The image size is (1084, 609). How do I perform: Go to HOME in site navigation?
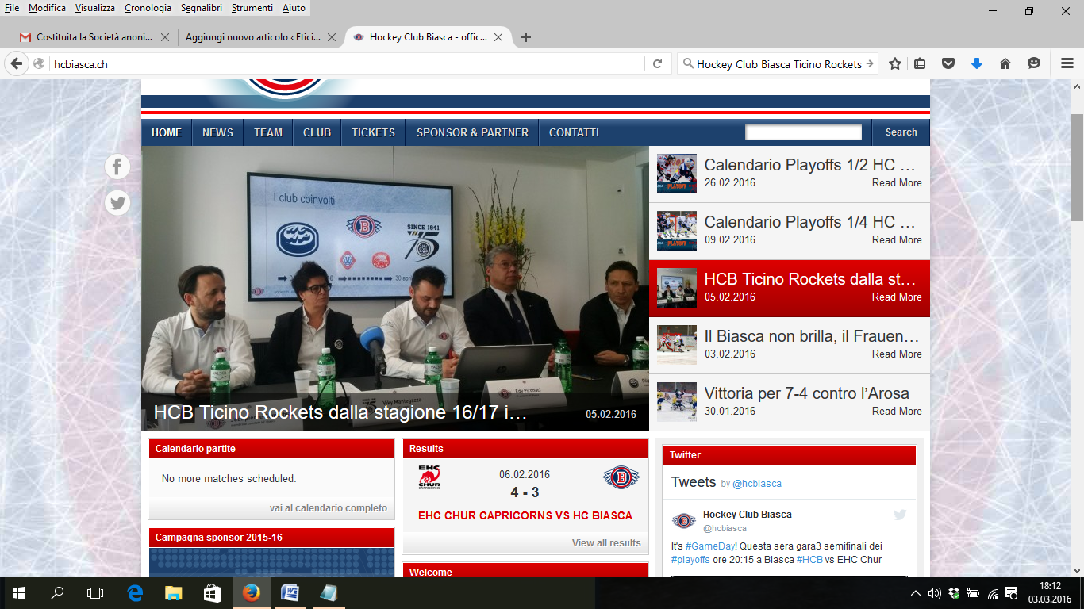coord(167,132)
